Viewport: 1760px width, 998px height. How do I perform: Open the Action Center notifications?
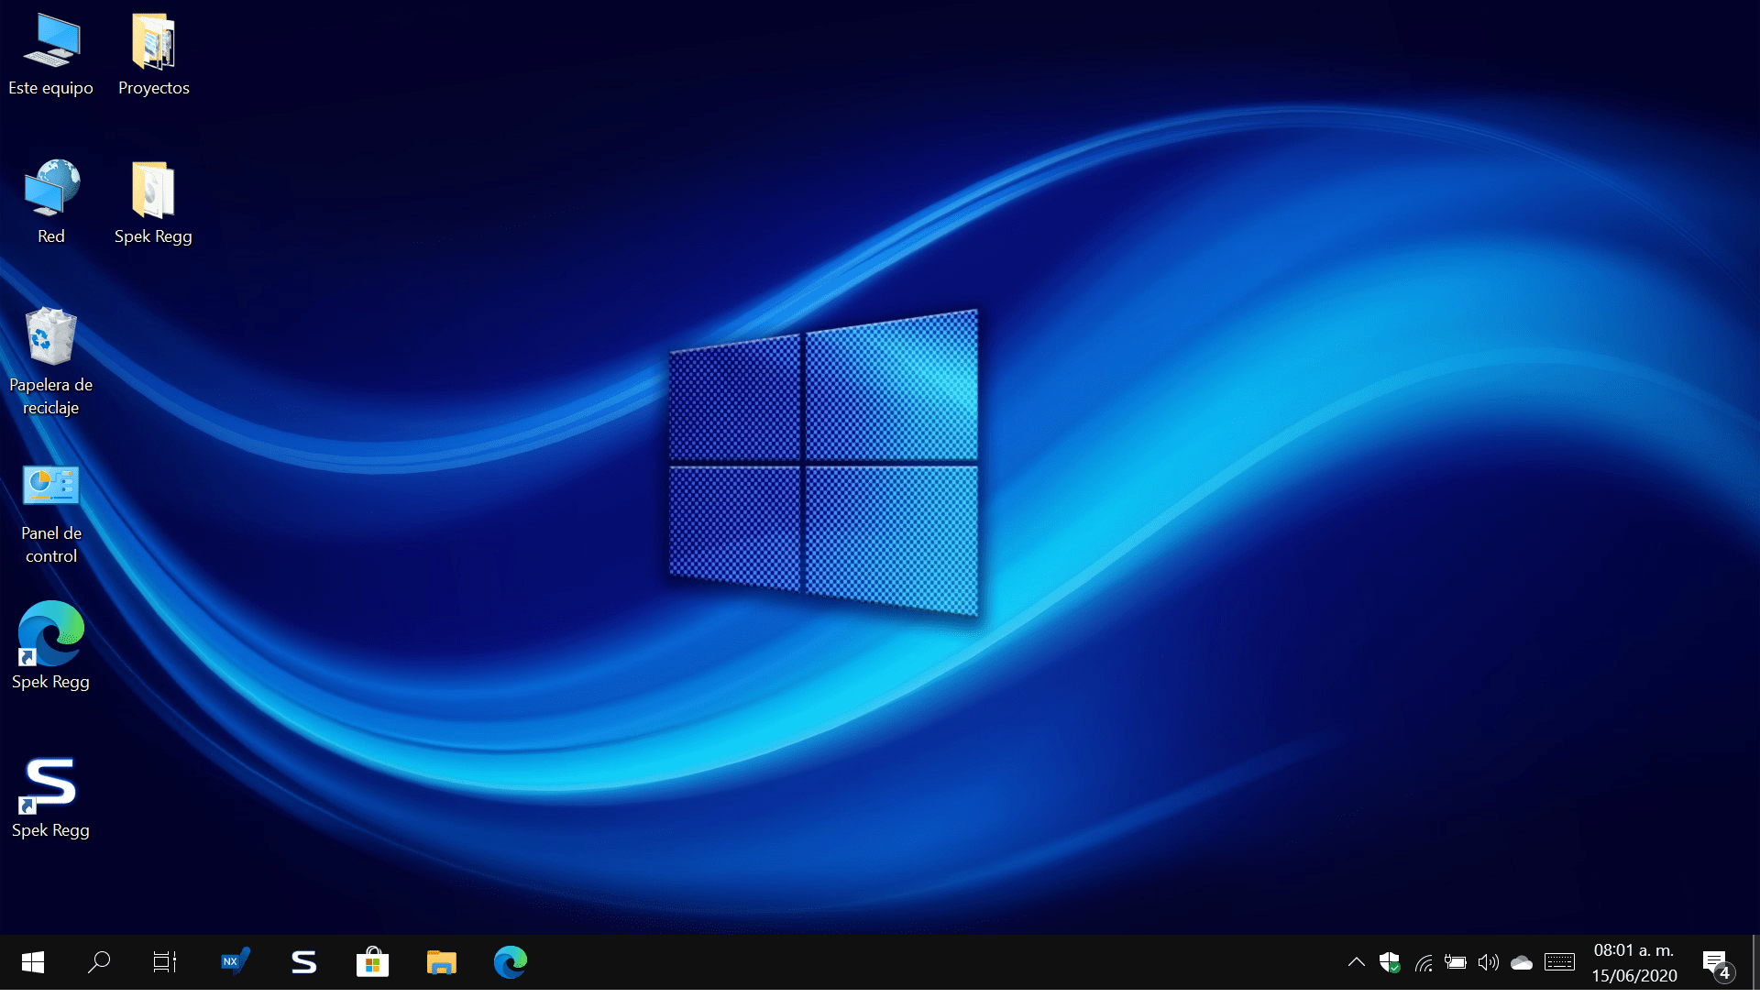pyautogui.click(x=1715, y=962)
